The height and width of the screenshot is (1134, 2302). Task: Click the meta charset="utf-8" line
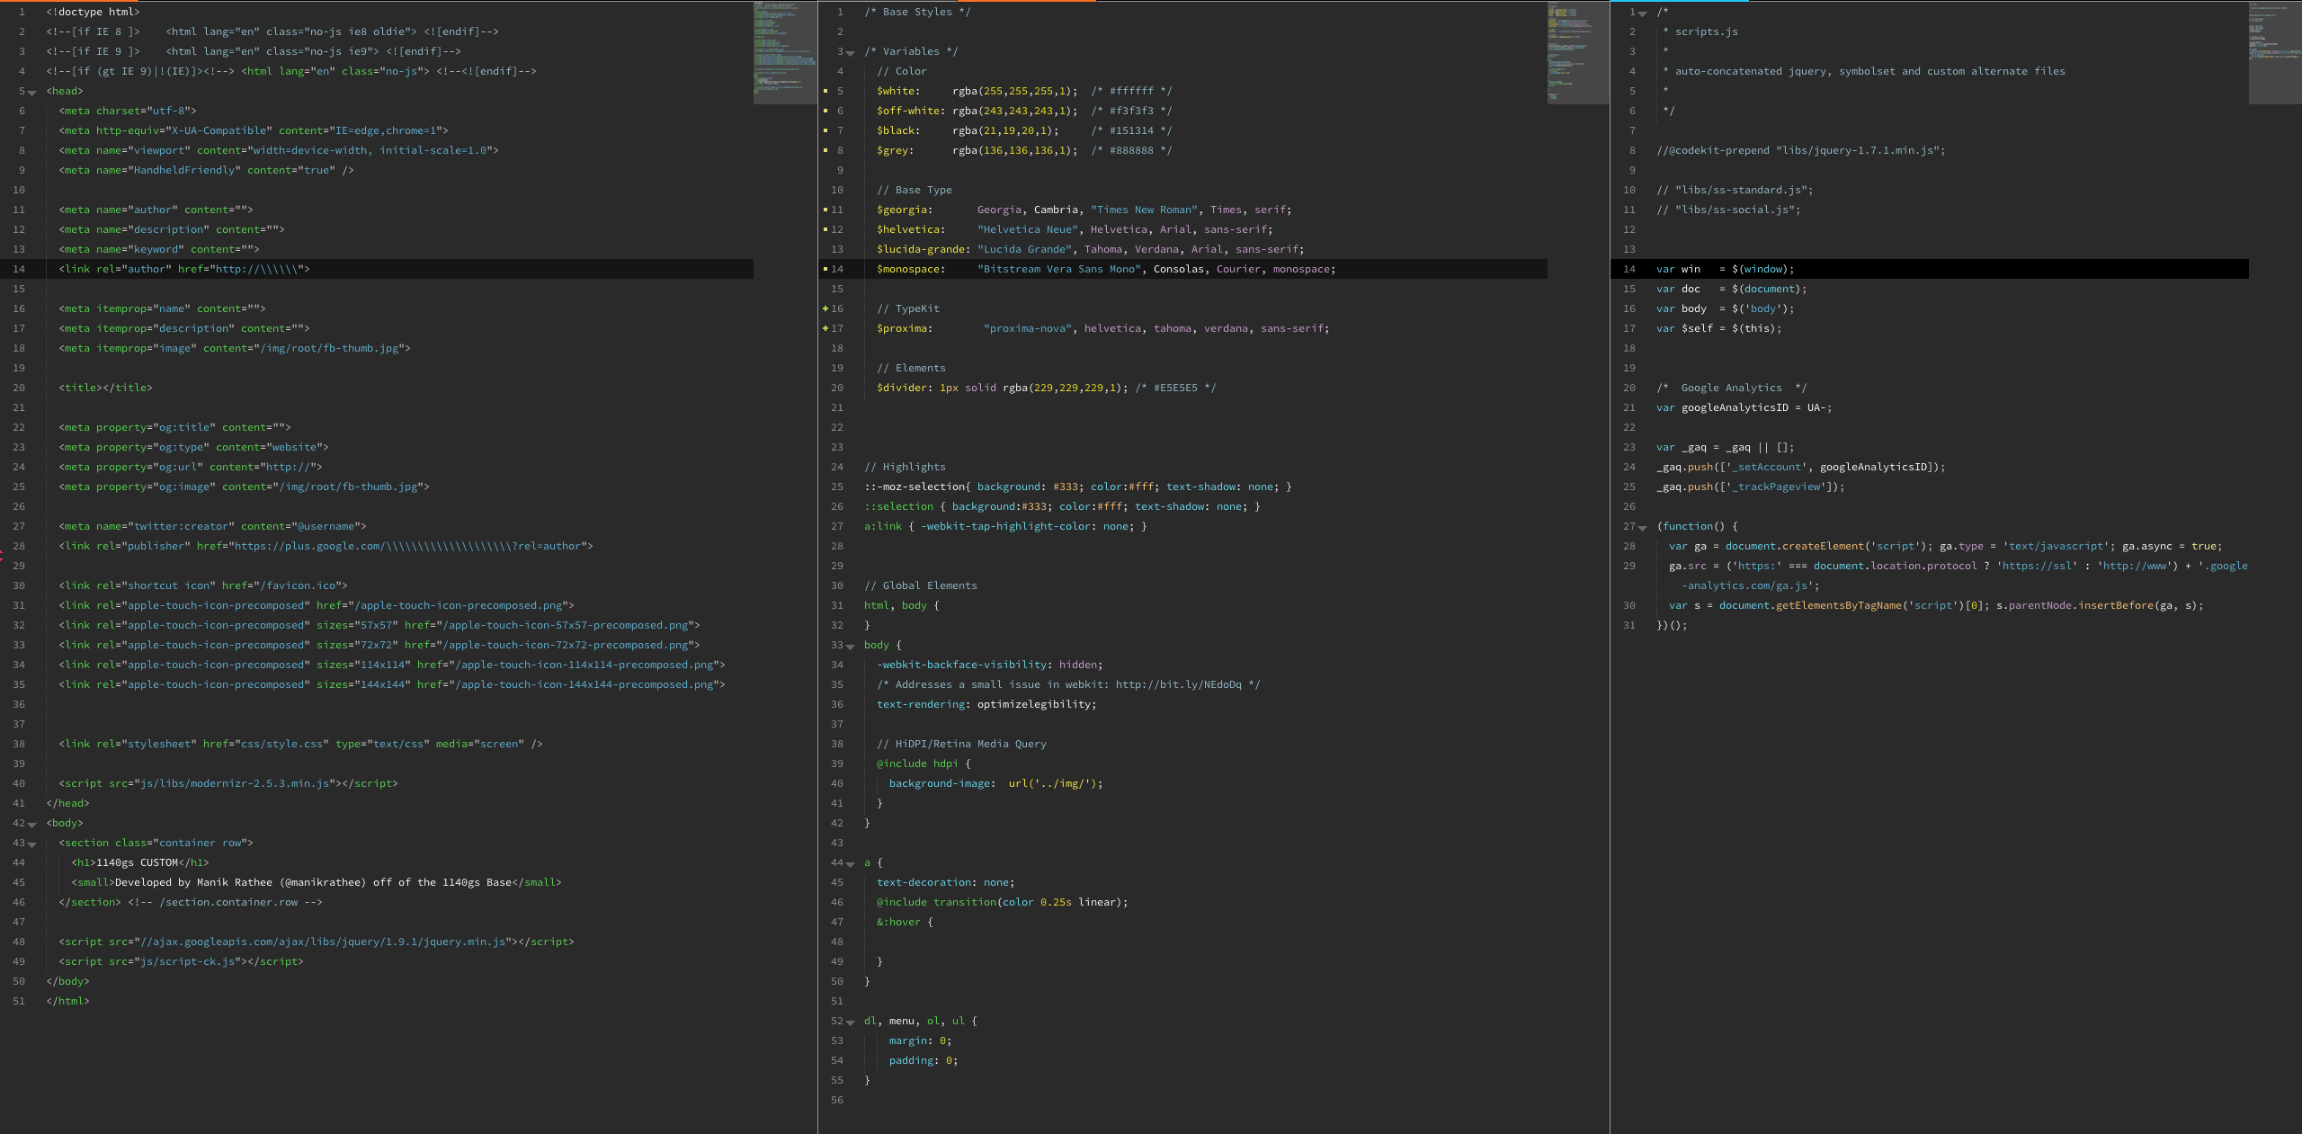[128, 111]
